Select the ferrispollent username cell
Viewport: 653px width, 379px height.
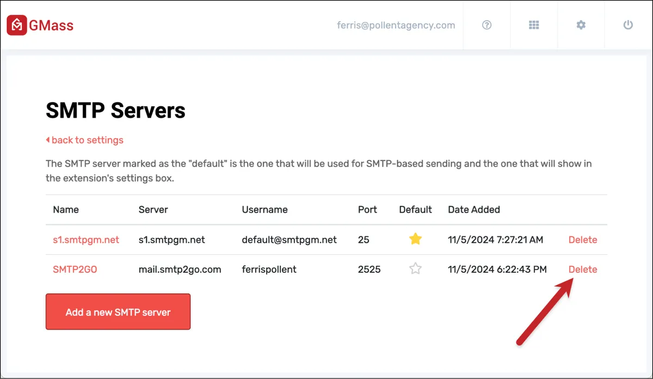(269, 269)
